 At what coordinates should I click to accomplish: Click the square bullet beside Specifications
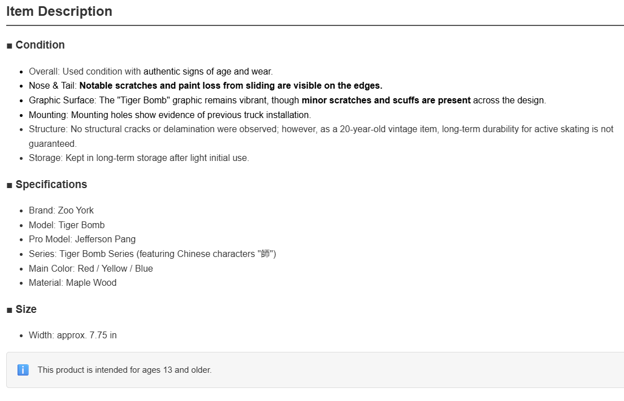pyautogui.click(x=10, y=186)
